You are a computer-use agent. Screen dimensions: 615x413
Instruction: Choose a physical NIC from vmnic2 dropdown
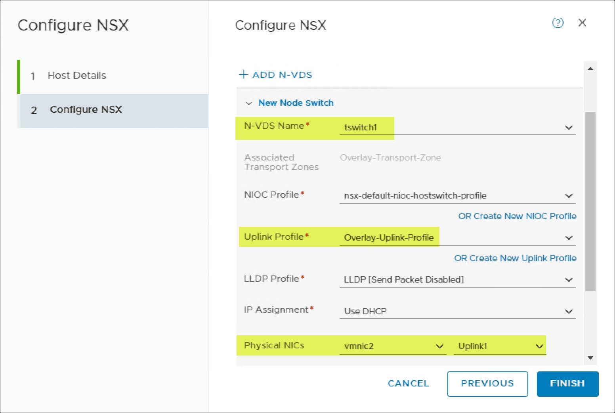(x=439, y=346)
